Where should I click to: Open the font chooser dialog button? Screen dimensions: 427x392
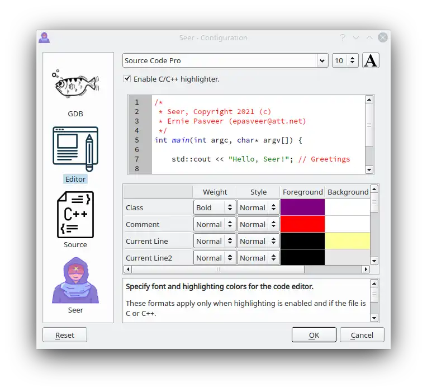tap(371, 60)
